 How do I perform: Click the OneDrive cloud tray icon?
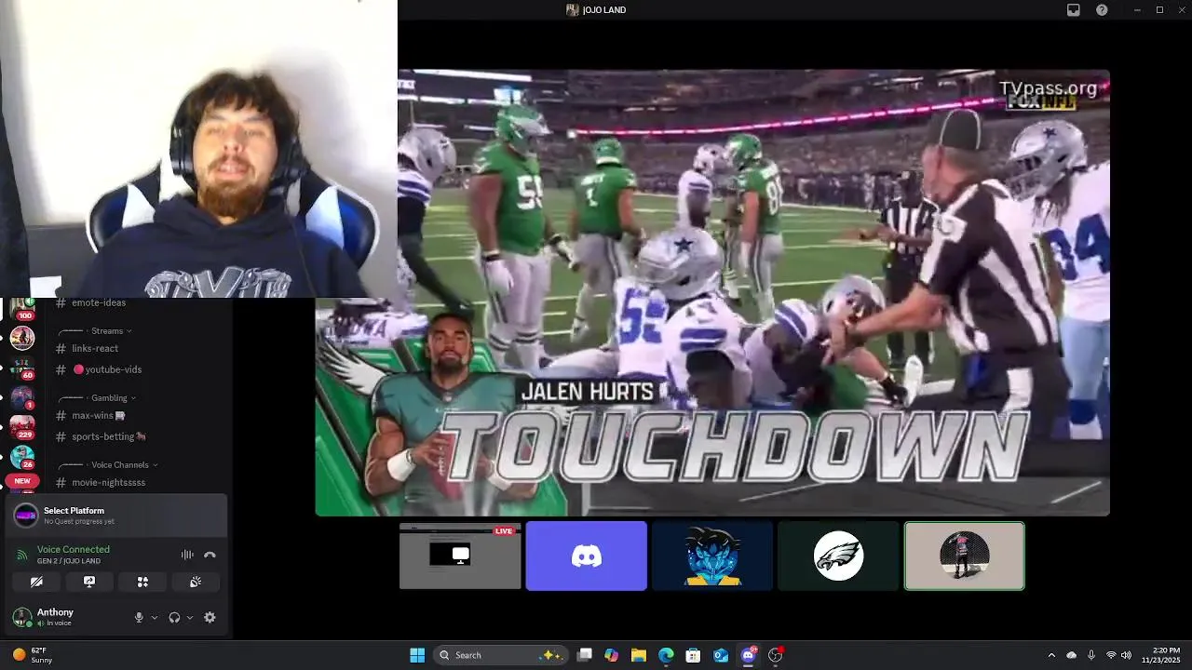click(1071, 655)
